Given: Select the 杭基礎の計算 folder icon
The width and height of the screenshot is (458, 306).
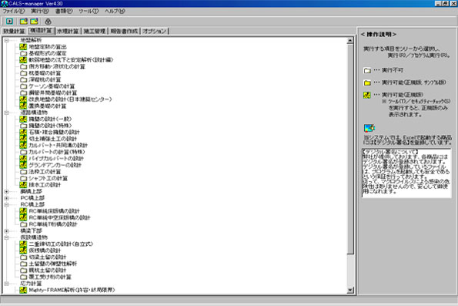Looking at the screenshot, I should click(23, 73).
